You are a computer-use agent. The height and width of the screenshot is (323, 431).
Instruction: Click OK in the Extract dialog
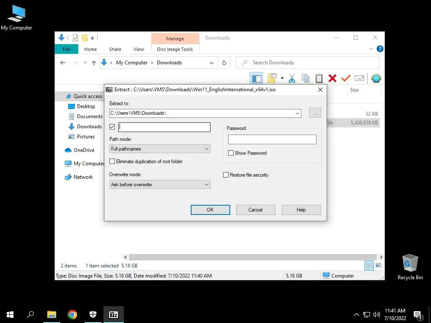click(210, 210)
